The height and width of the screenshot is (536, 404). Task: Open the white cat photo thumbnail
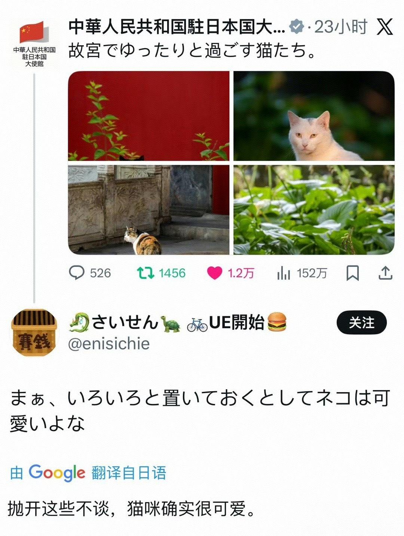point(314,116)
